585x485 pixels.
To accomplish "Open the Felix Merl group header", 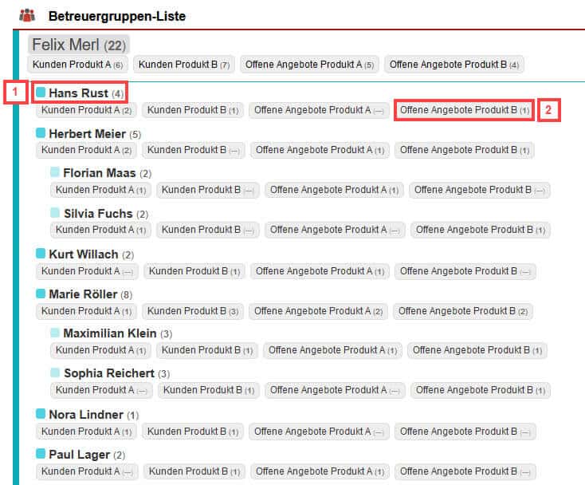I will click(x=78, y=45).
